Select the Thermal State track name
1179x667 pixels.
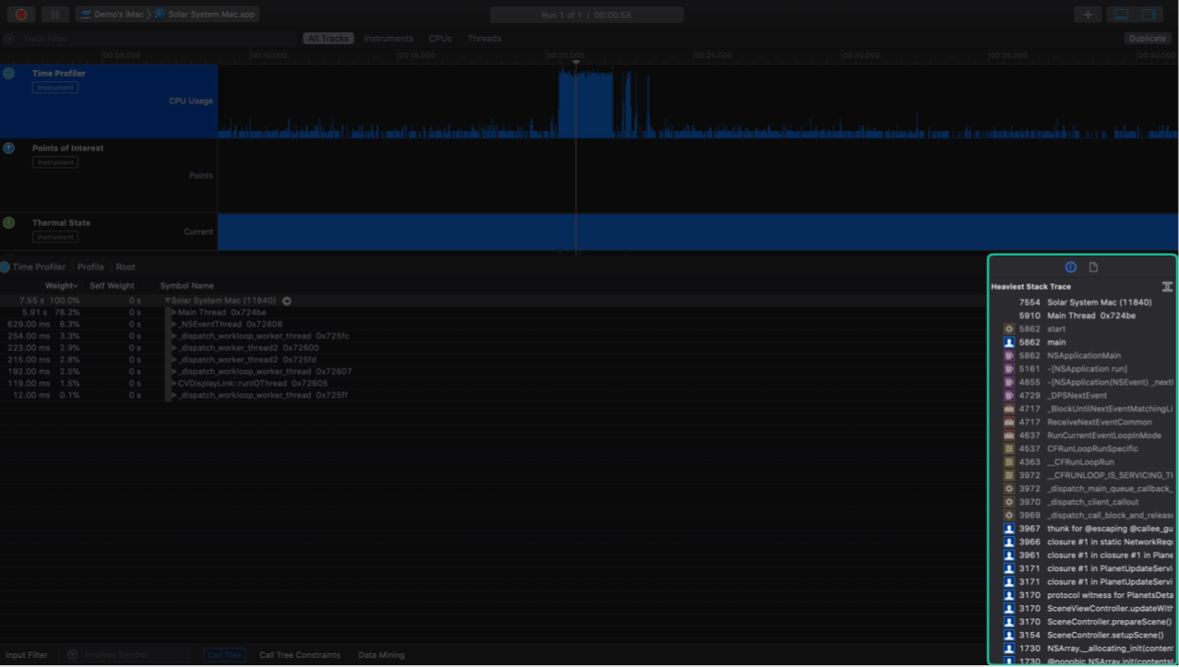click(61, 222)
